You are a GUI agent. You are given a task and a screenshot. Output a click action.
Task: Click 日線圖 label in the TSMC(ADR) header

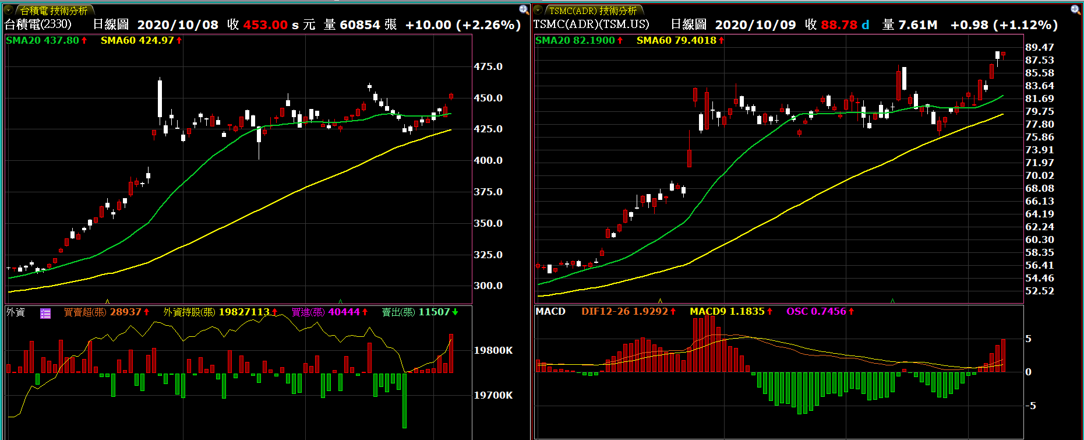[x=688, y=24]
